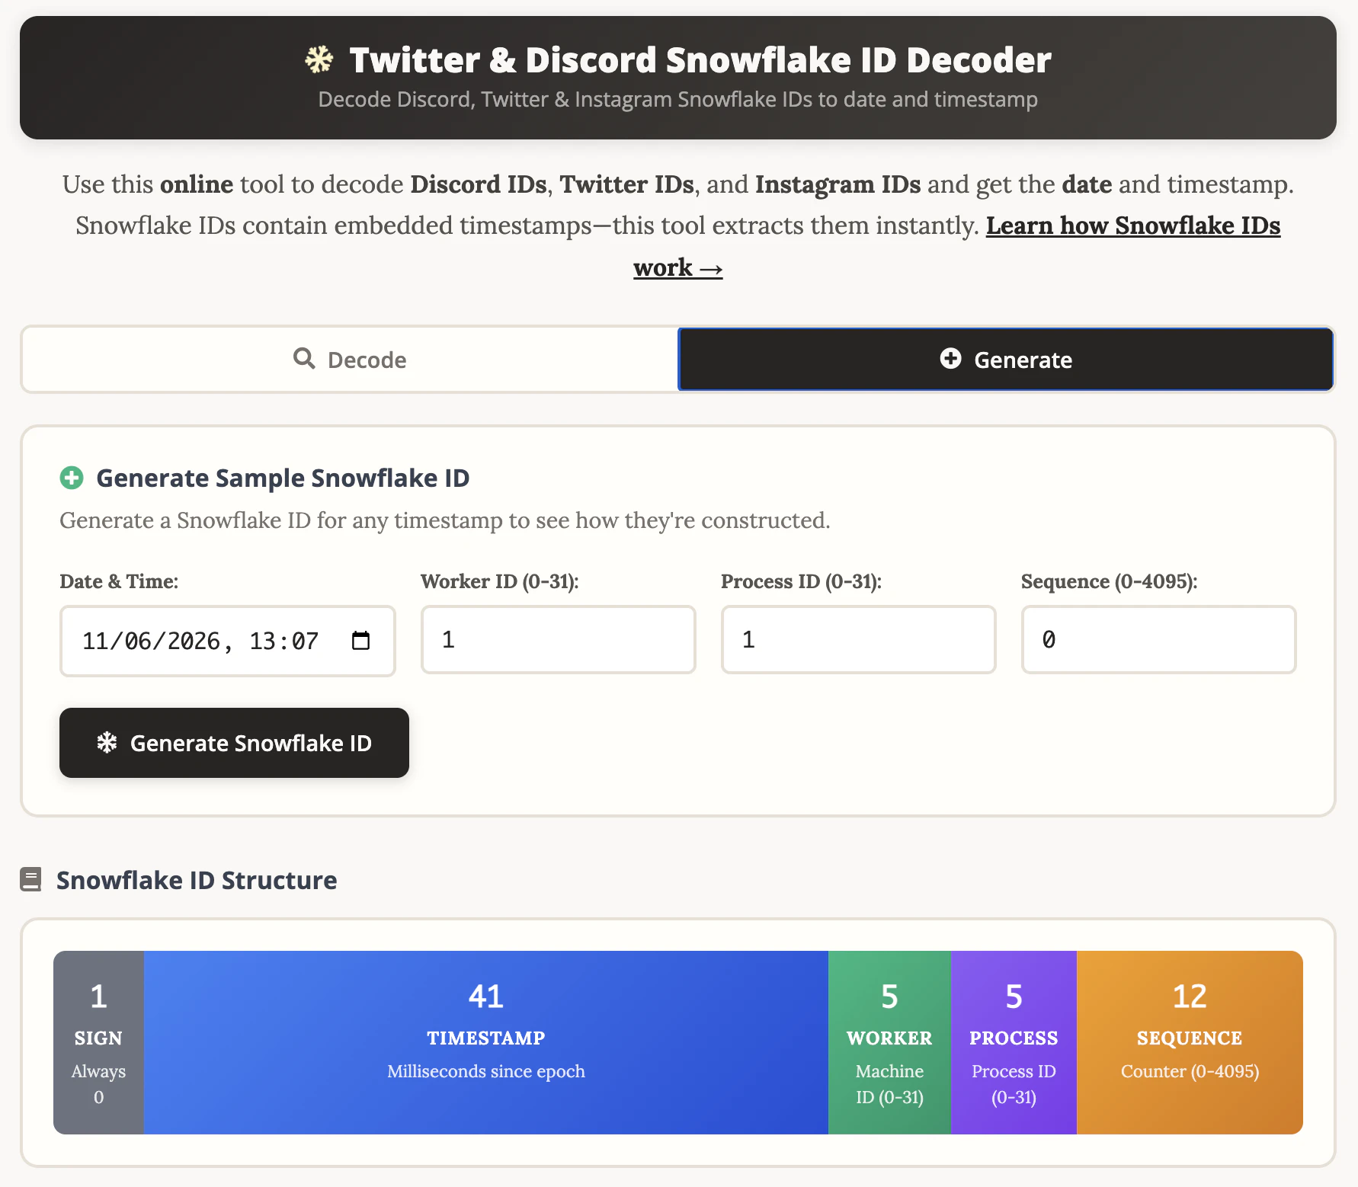Screen dimensions: 1358x1187
Task: Click the Process ID (0-31): label
Action: tap(802, 581)
